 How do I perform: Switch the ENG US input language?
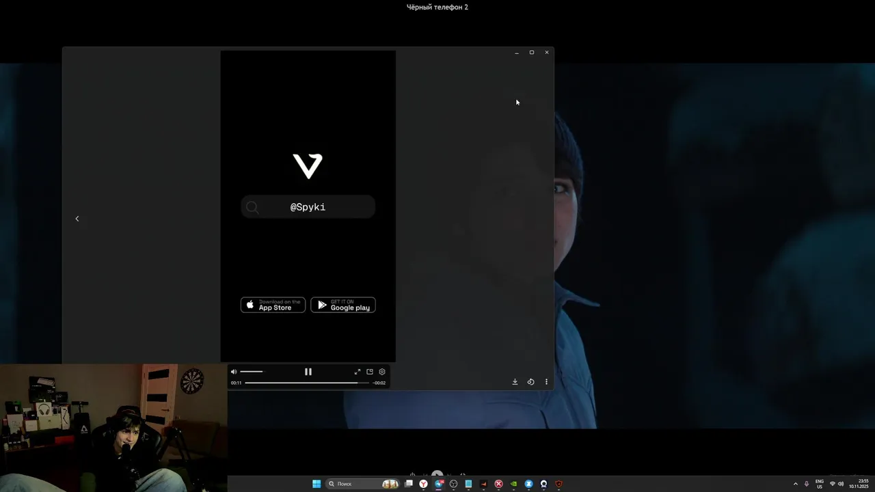820,484
